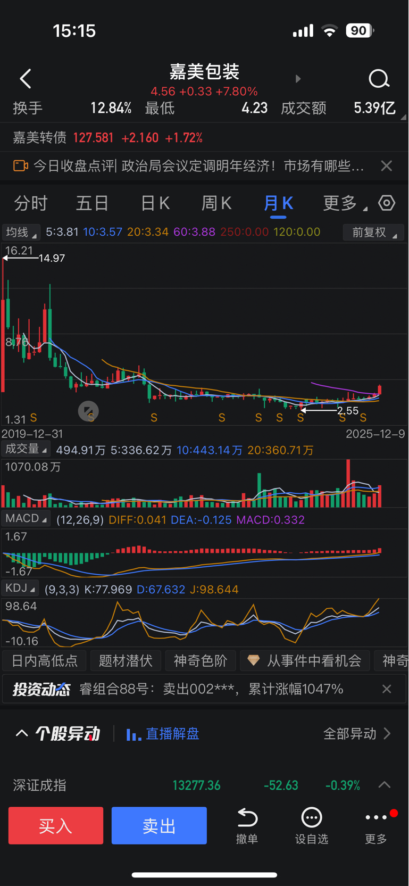The image size is (409, 886).
Task: Open the 成交量 indicator dropdown
Action: (26, 449)
